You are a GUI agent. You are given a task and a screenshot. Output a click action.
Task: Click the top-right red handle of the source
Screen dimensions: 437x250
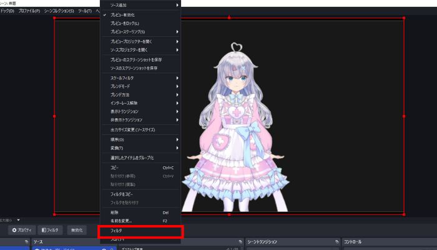[404, 18]
